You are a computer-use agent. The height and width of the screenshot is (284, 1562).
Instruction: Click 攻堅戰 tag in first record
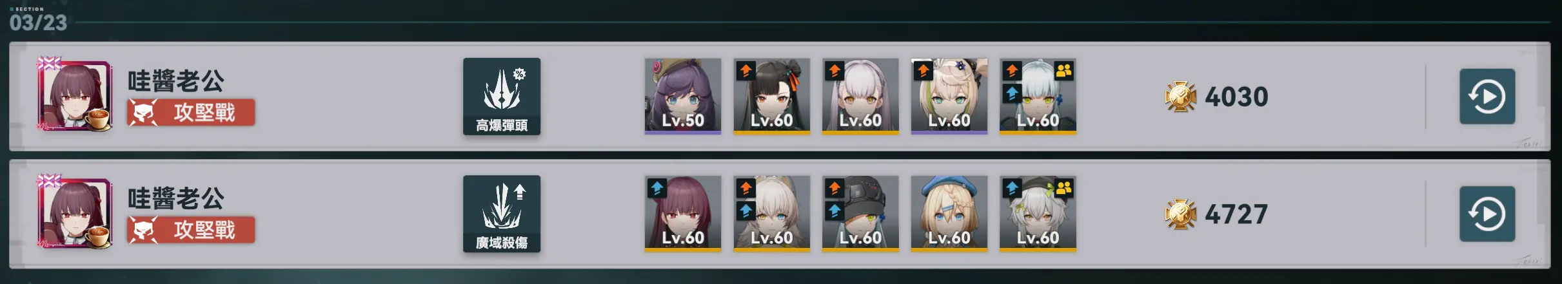[x=192, y=113]
